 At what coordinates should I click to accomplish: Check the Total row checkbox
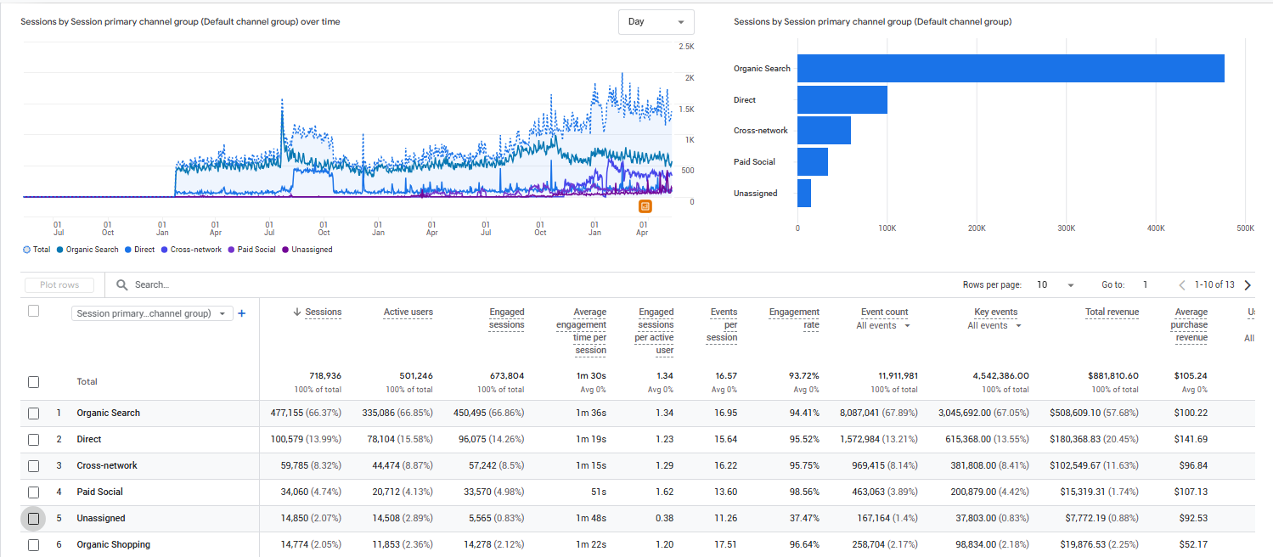[33, 382]
